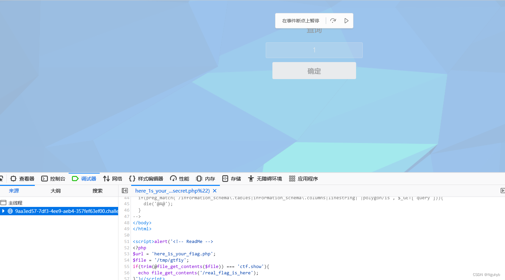The image size is (505, 280).
Task: Switch to the 调试器 debugger tab
Action: 84,179
